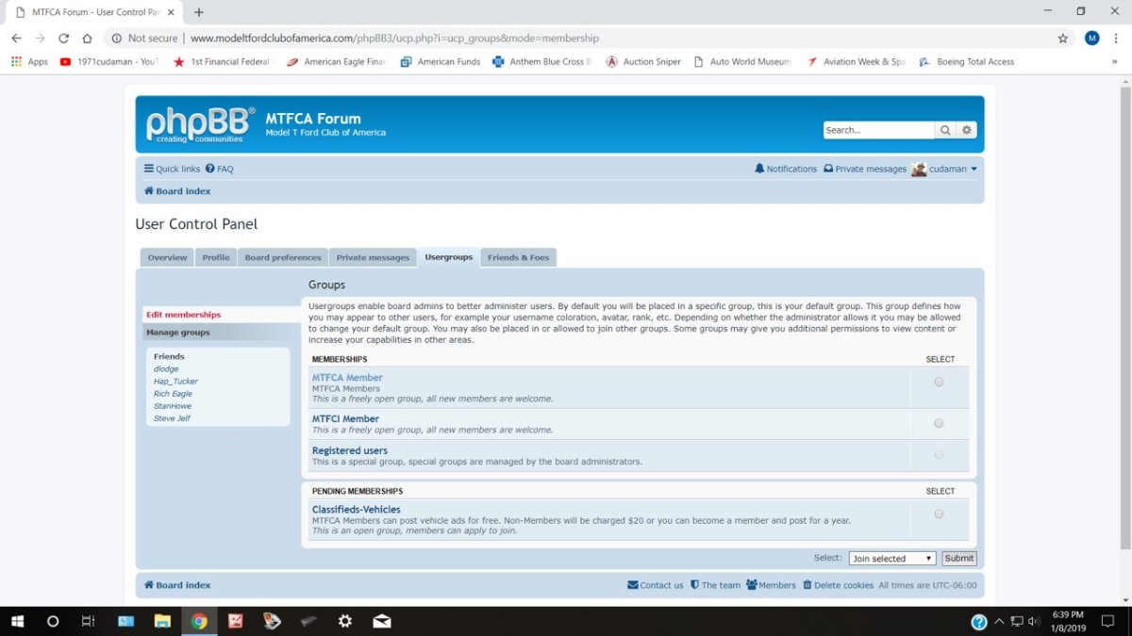Bookmark page with star icon
Viewport: 1132px width, 636px height.
(x=1063, y=39)
